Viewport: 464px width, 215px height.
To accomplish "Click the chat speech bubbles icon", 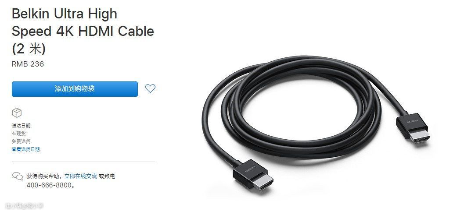I will click(18, 176).
